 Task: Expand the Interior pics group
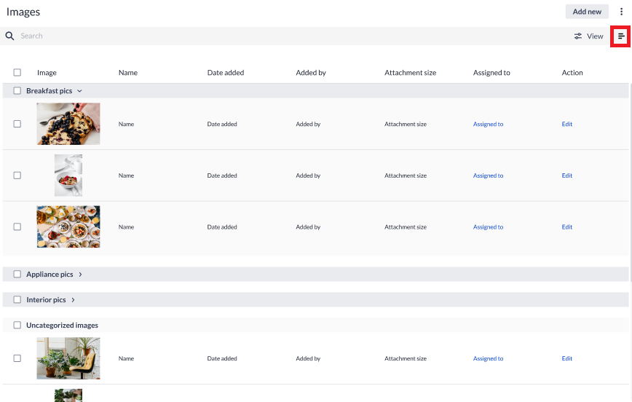(73, 300)
